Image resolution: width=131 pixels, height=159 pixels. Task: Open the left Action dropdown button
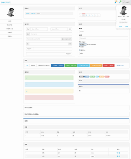[x=29, y=49]
